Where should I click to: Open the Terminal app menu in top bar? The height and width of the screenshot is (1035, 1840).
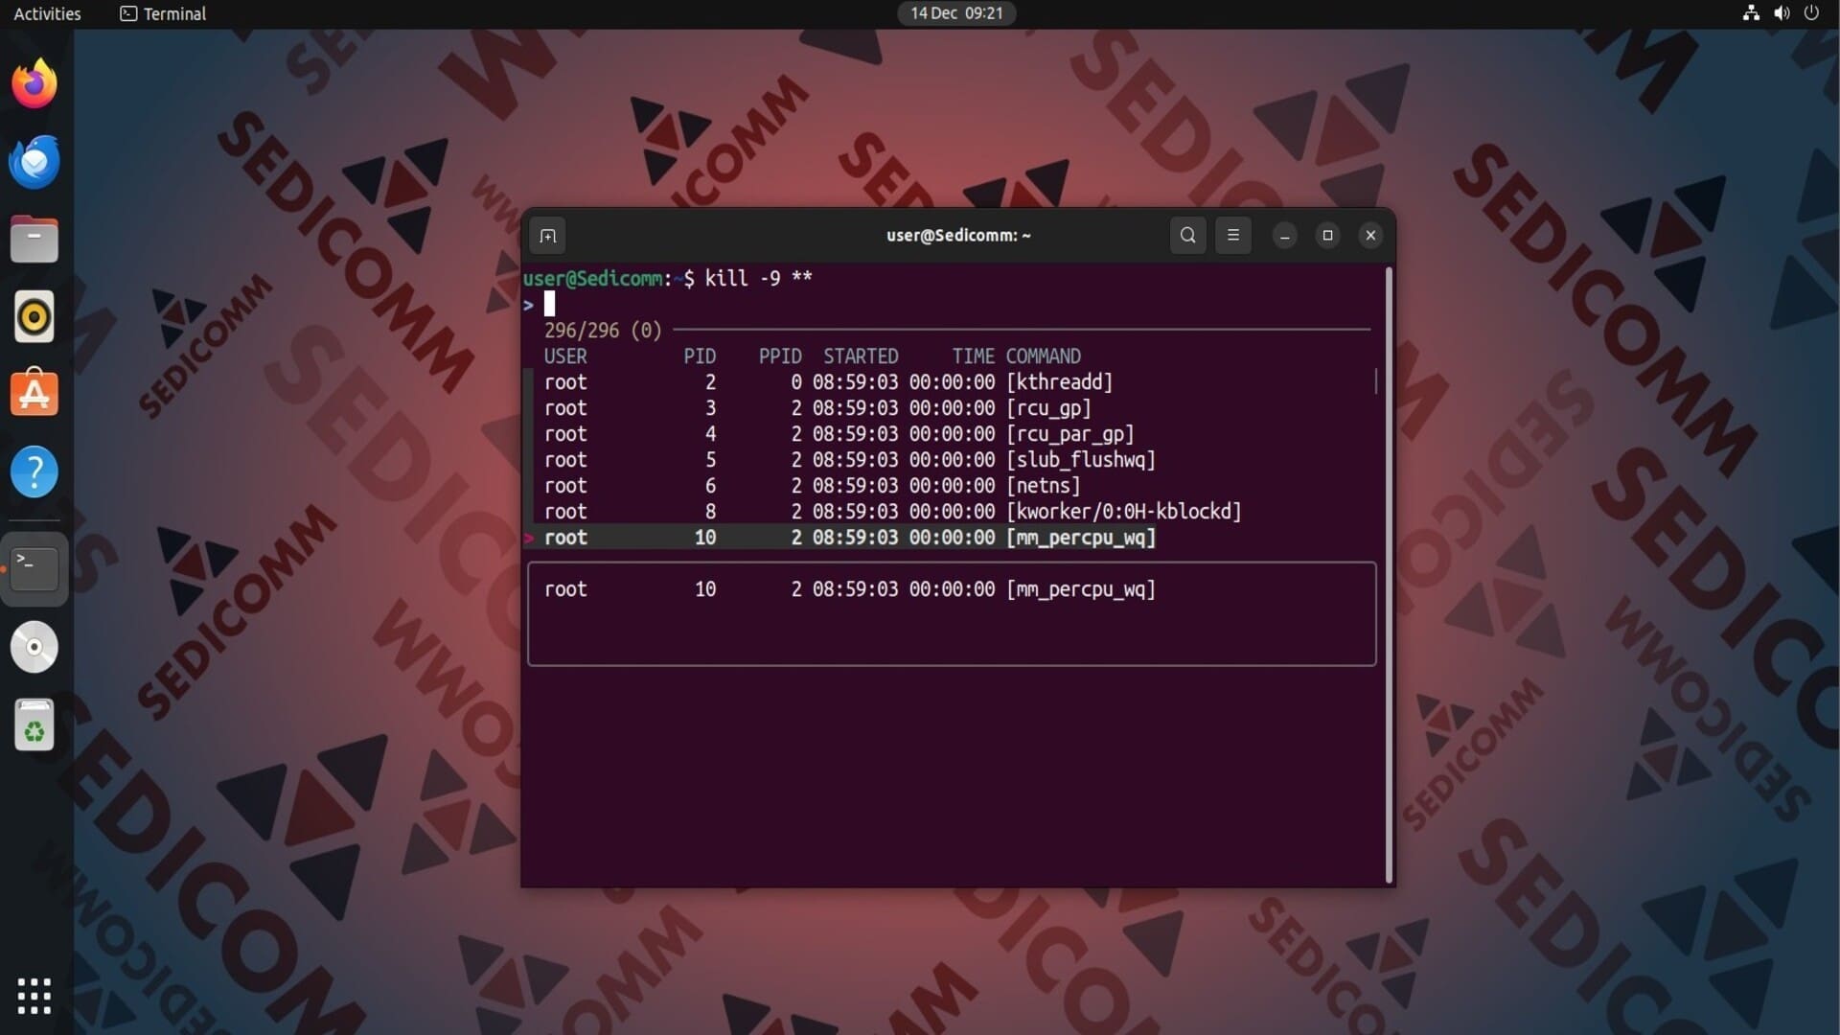(163, 13)
